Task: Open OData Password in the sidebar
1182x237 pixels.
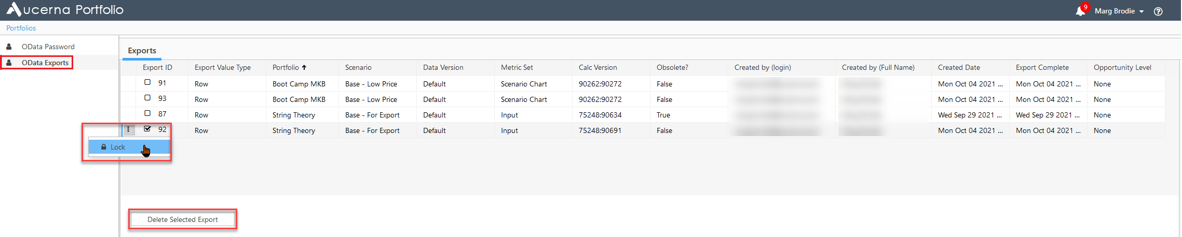Action: click(48, 47)
